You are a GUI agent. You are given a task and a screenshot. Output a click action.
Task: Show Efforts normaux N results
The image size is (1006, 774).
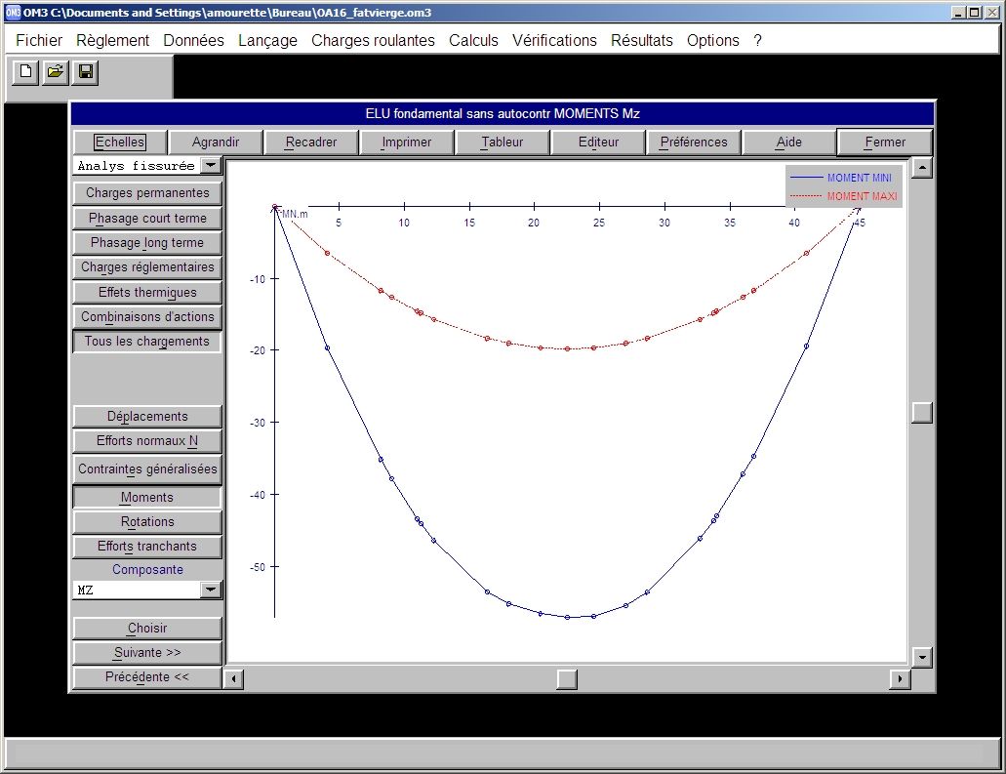tap(147, 441)
